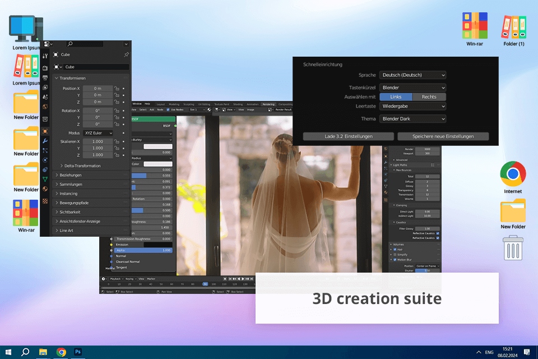
Task: Open the Modifier properties wrench icon
Action: [45, 141]
